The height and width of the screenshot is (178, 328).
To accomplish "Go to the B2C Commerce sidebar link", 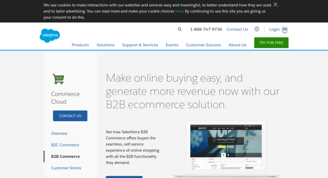I will 65,145.
